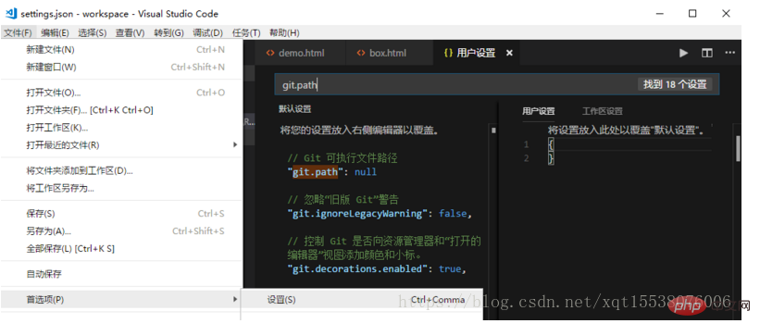Click line number 1 in user settings
The height and width of the screenshot is (336, 760).
point(527,144)
